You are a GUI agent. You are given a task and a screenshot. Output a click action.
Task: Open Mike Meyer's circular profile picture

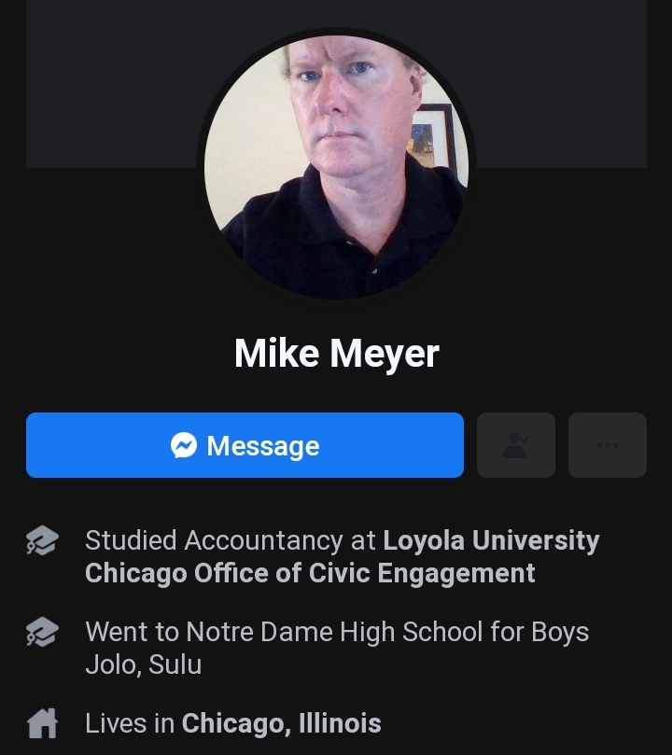coord(336,167)
